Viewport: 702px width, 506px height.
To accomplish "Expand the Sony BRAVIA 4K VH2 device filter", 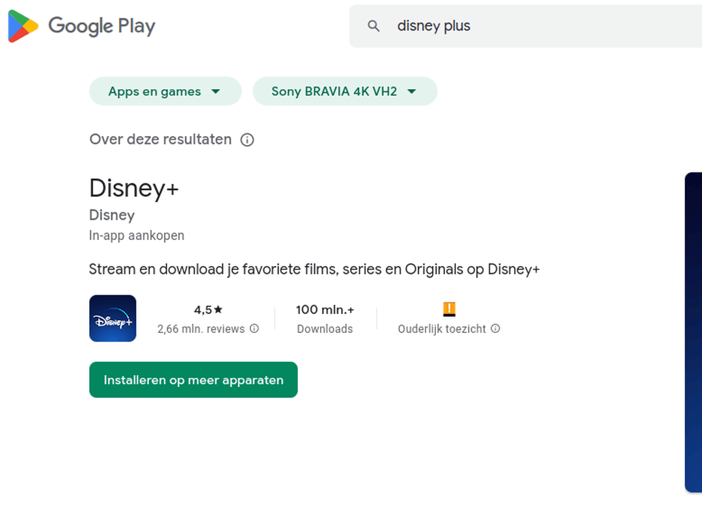I will 345,91.
